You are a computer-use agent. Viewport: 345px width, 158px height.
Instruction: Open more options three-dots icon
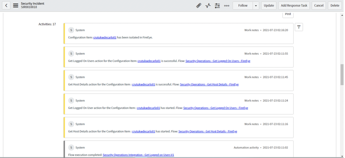click(x=227, y=6)
